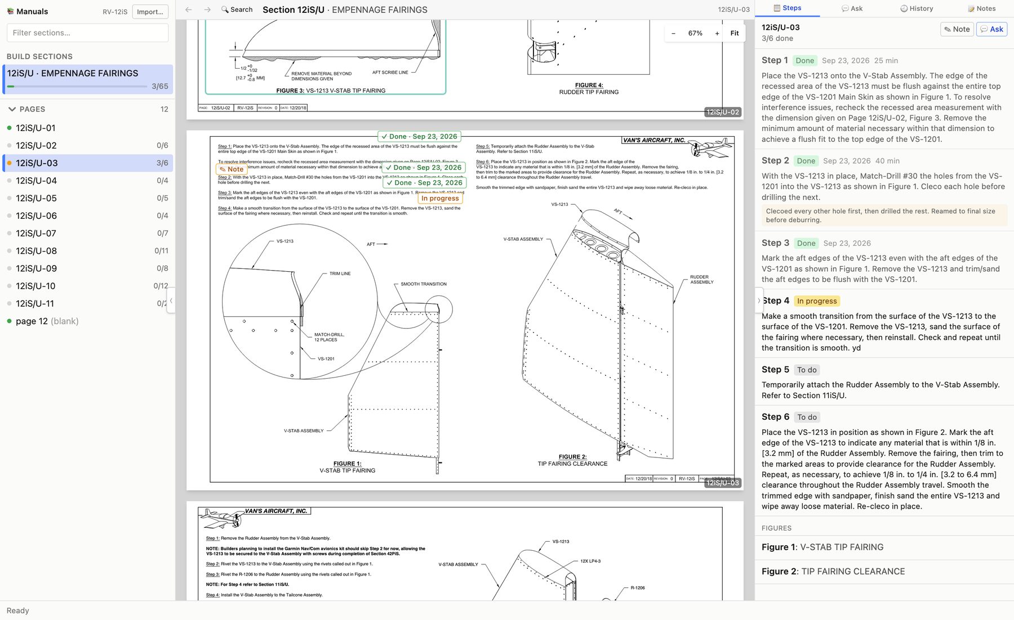Click the Step 2 note about clecoed holes
This screenshot has width=1014, height=620.
pyautogui.click(x=884, y=215)
